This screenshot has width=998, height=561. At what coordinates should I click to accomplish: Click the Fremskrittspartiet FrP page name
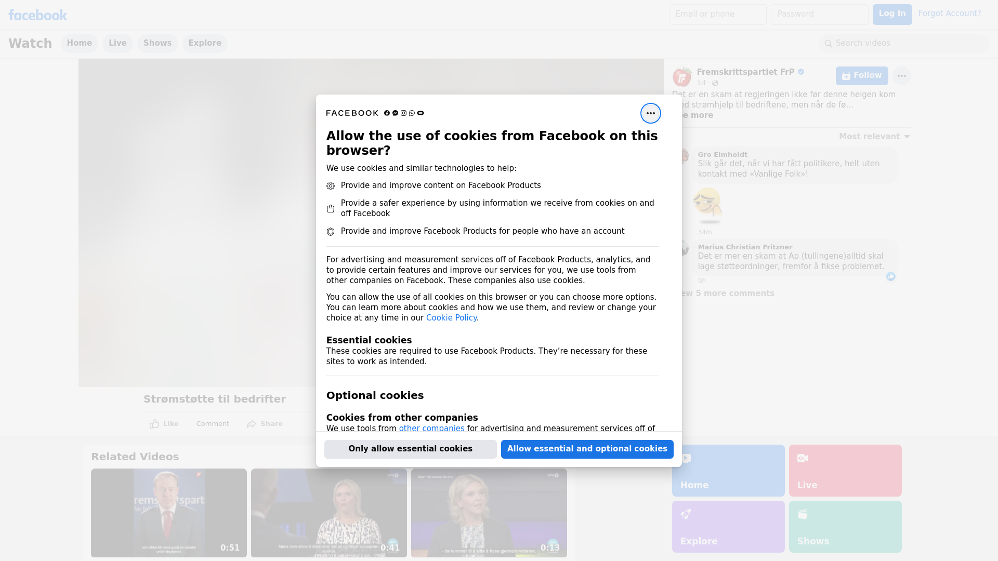pos(745,72)
